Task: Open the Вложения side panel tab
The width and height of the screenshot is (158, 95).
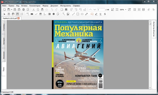Action: 4,55
